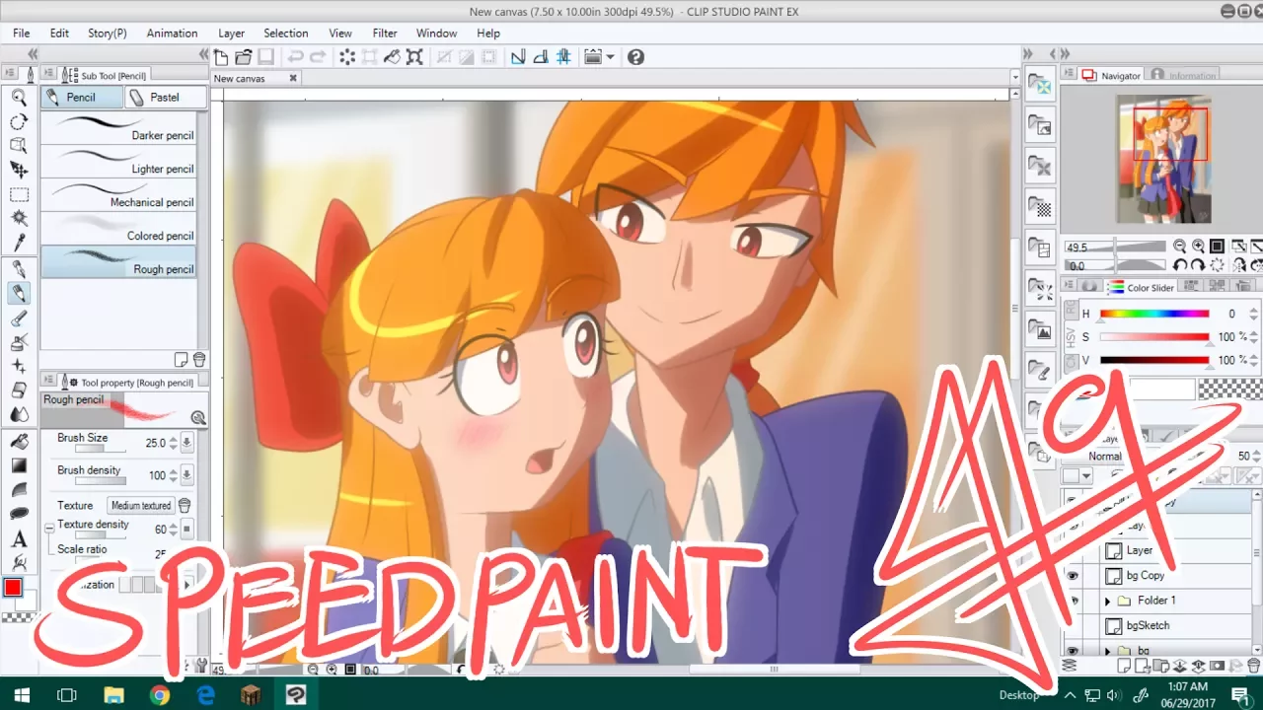Click the red main color swatch
The width and height of the screenshot is (1263, 710).
pos(13,588)
